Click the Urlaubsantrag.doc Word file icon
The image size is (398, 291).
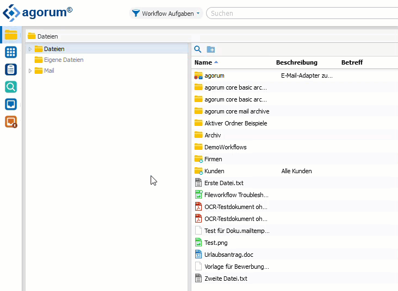pos(198,254)
